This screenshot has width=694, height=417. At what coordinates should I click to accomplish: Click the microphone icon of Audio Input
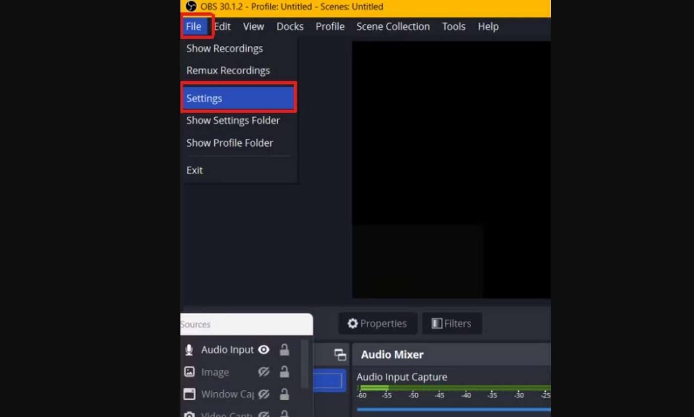189,350
